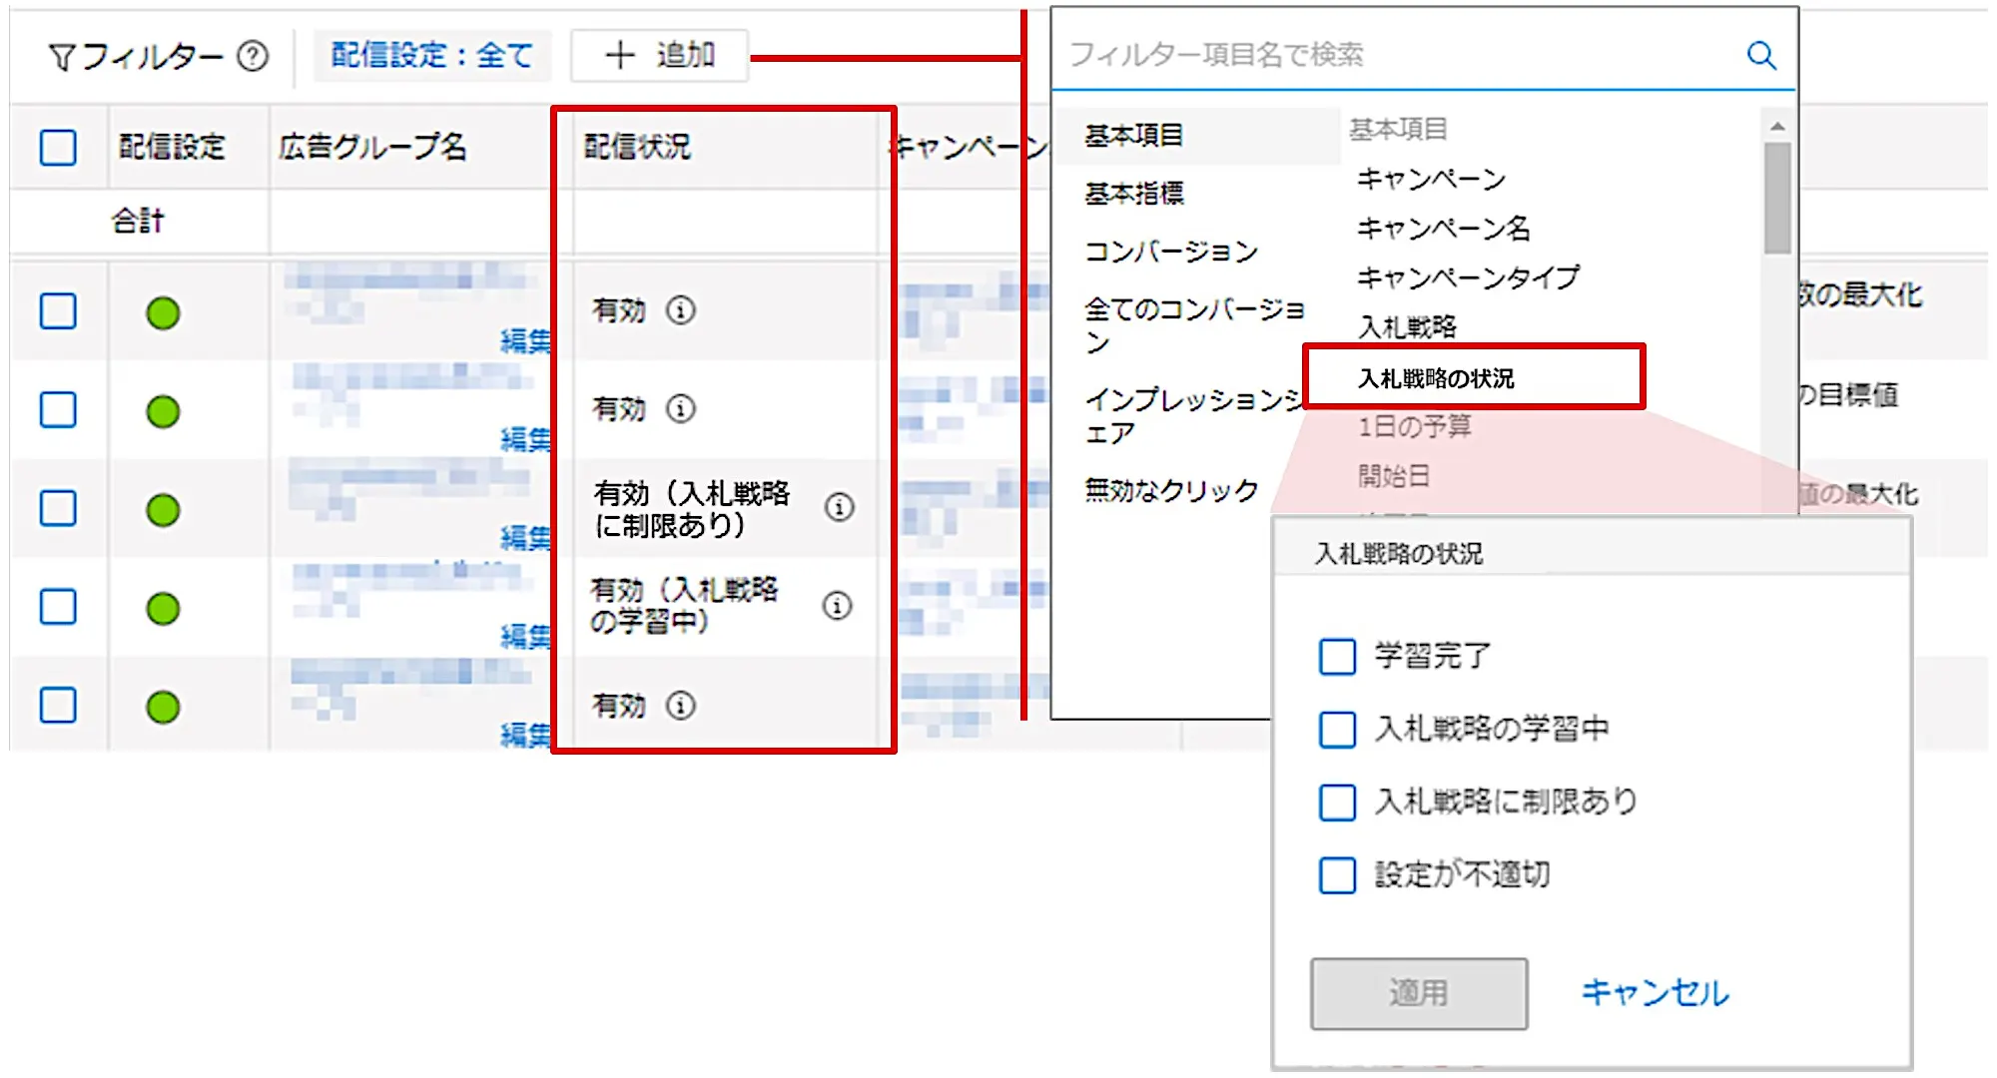The width and height of the screenshot is (1997, 1078).
Task: Click the 適用 button
Action: [1419, 993]
